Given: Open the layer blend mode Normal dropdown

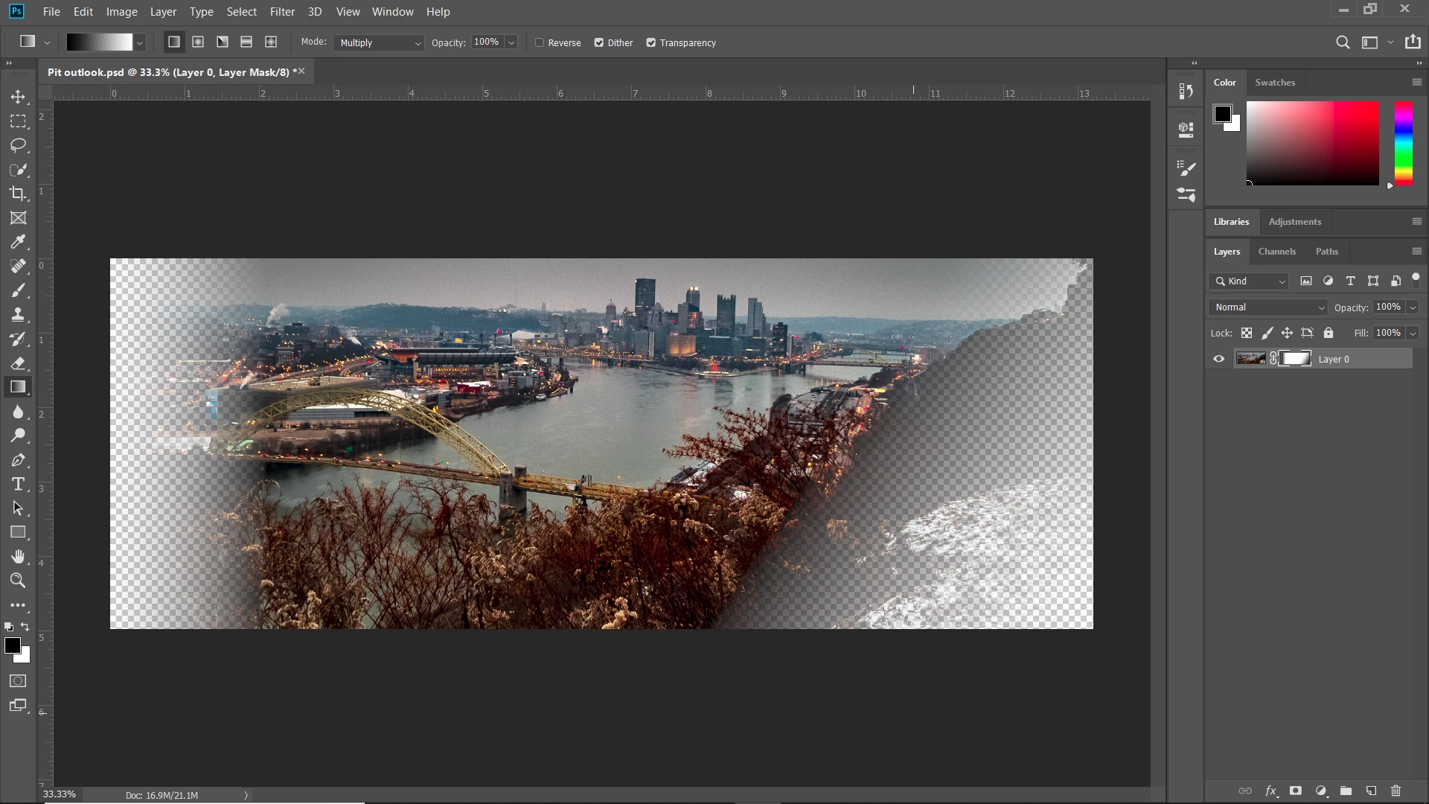Looking at the screenshot, I should click(1268, 307).
